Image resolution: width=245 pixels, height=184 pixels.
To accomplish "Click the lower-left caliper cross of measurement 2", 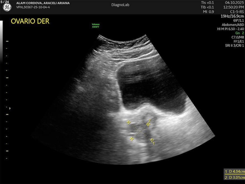I will (x=132, y=139).
